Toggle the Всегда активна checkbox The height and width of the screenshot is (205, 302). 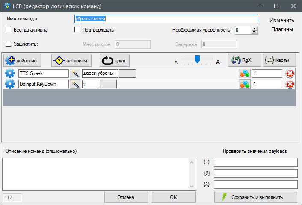(8, 30)
